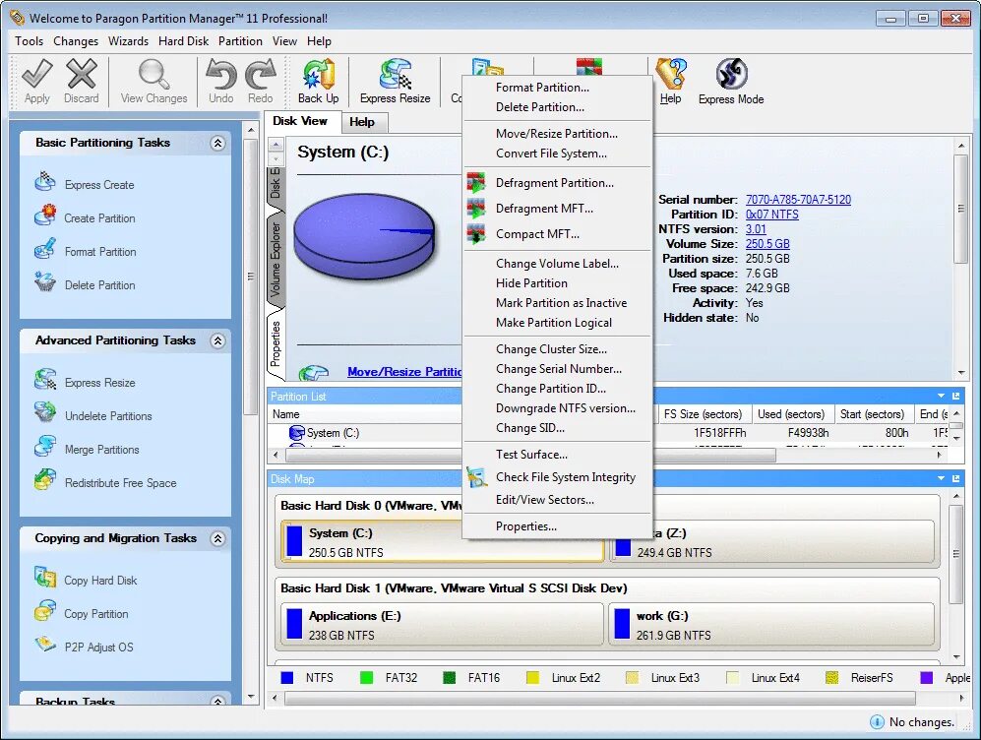981x740 pixels.
Task: Click the Linux Ext2 yellow legend swatch
Action: click(x=533, y=678)
